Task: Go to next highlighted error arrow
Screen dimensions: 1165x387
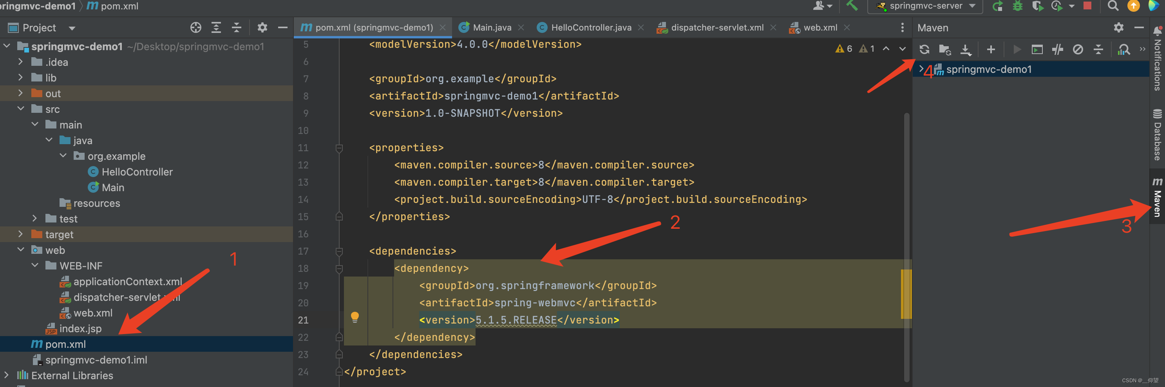Action: [x=902, y=49]
